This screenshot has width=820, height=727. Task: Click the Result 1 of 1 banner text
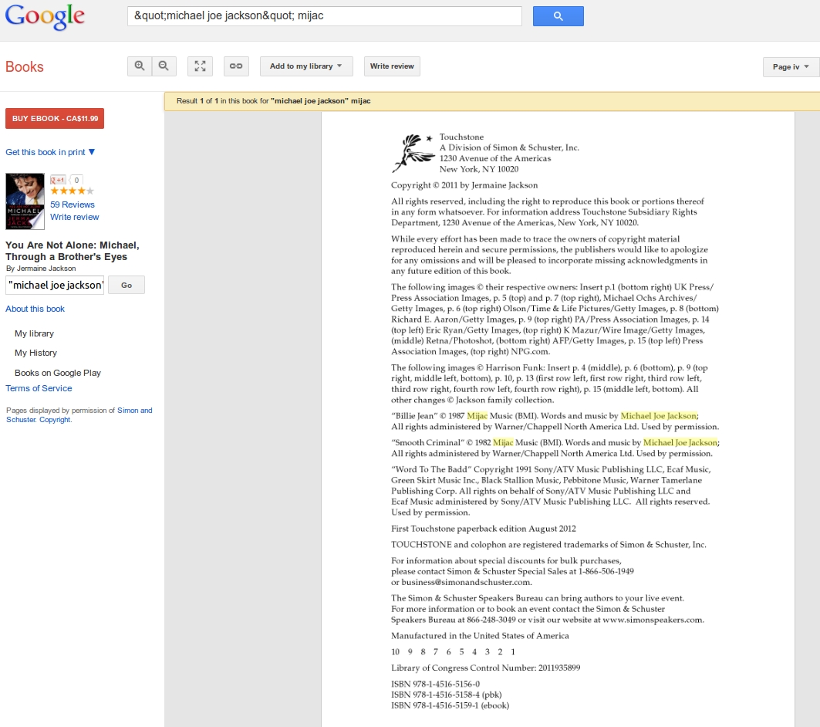coord(274,101)
